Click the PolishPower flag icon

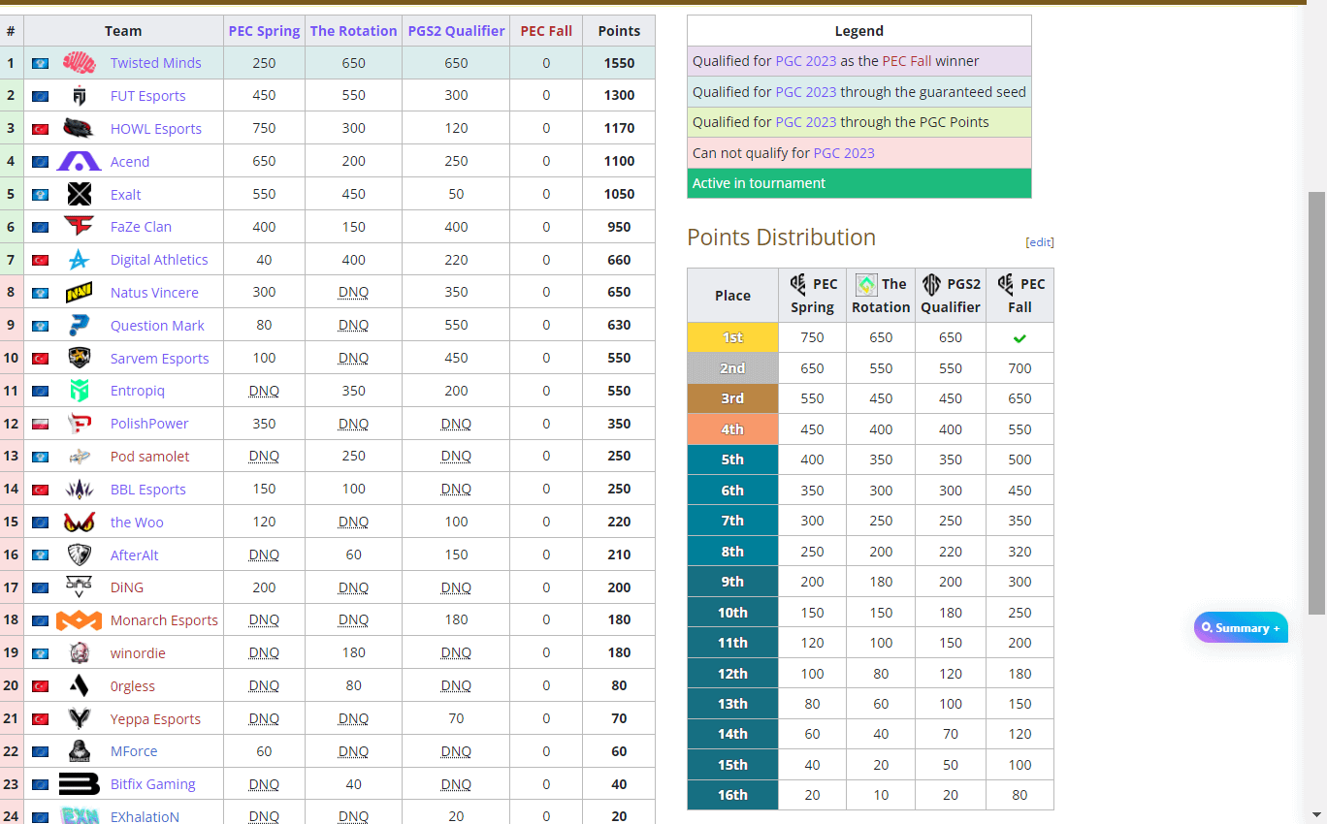(41, 425)
